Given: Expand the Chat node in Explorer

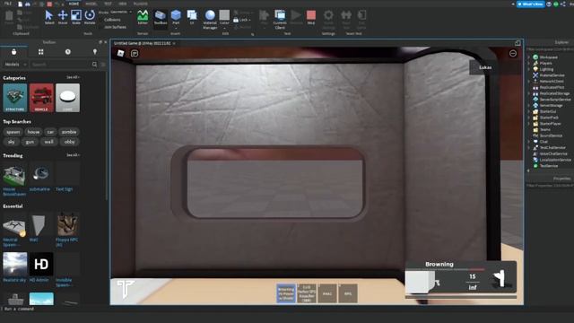Looking at the screenshot, I should point(528,142).
